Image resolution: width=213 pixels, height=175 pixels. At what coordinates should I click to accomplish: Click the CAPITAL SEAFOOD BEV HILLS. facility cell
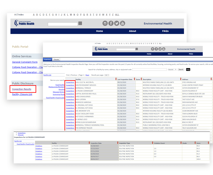tap(96, 94)
